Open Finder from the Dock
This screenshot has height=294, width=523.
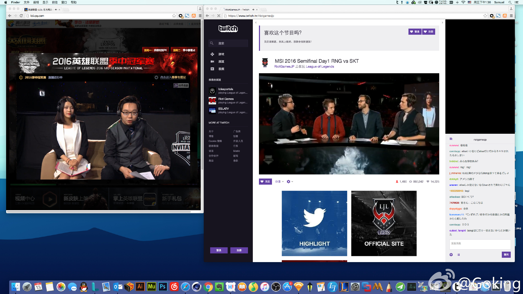click(16, 287)
